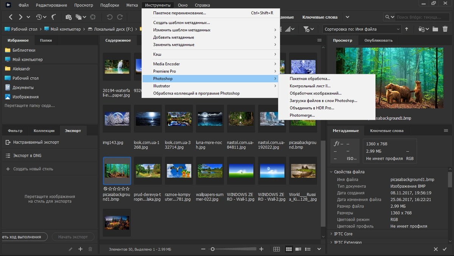Open the sort by file name dropdown
Screen dimensions: 454x256
(x=362, y=29)
